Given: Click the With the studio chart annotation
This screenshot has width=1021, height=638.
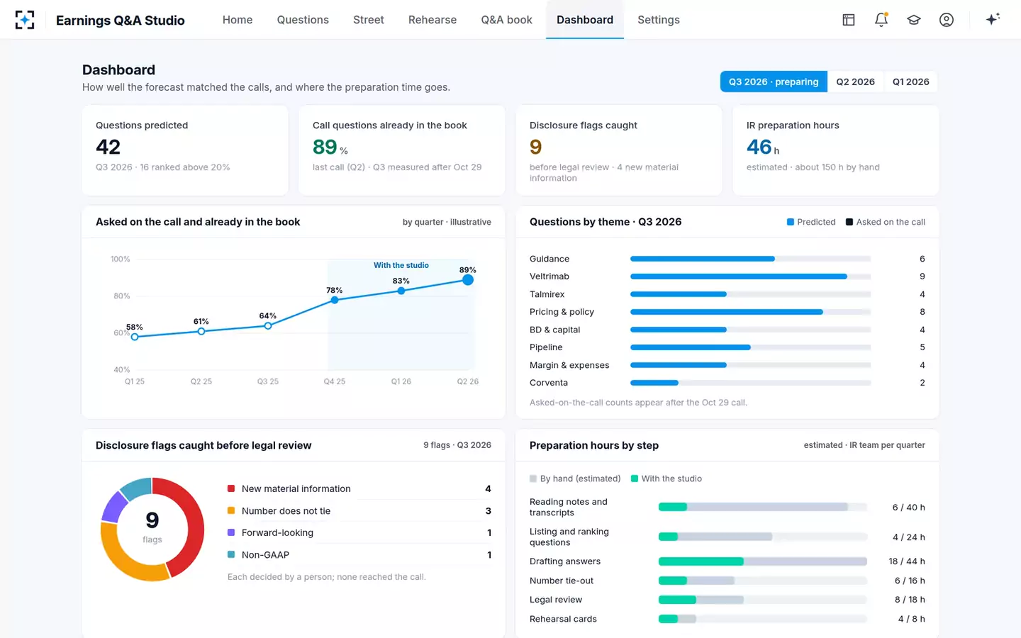Looking at the screenshot, I should 401,265.
